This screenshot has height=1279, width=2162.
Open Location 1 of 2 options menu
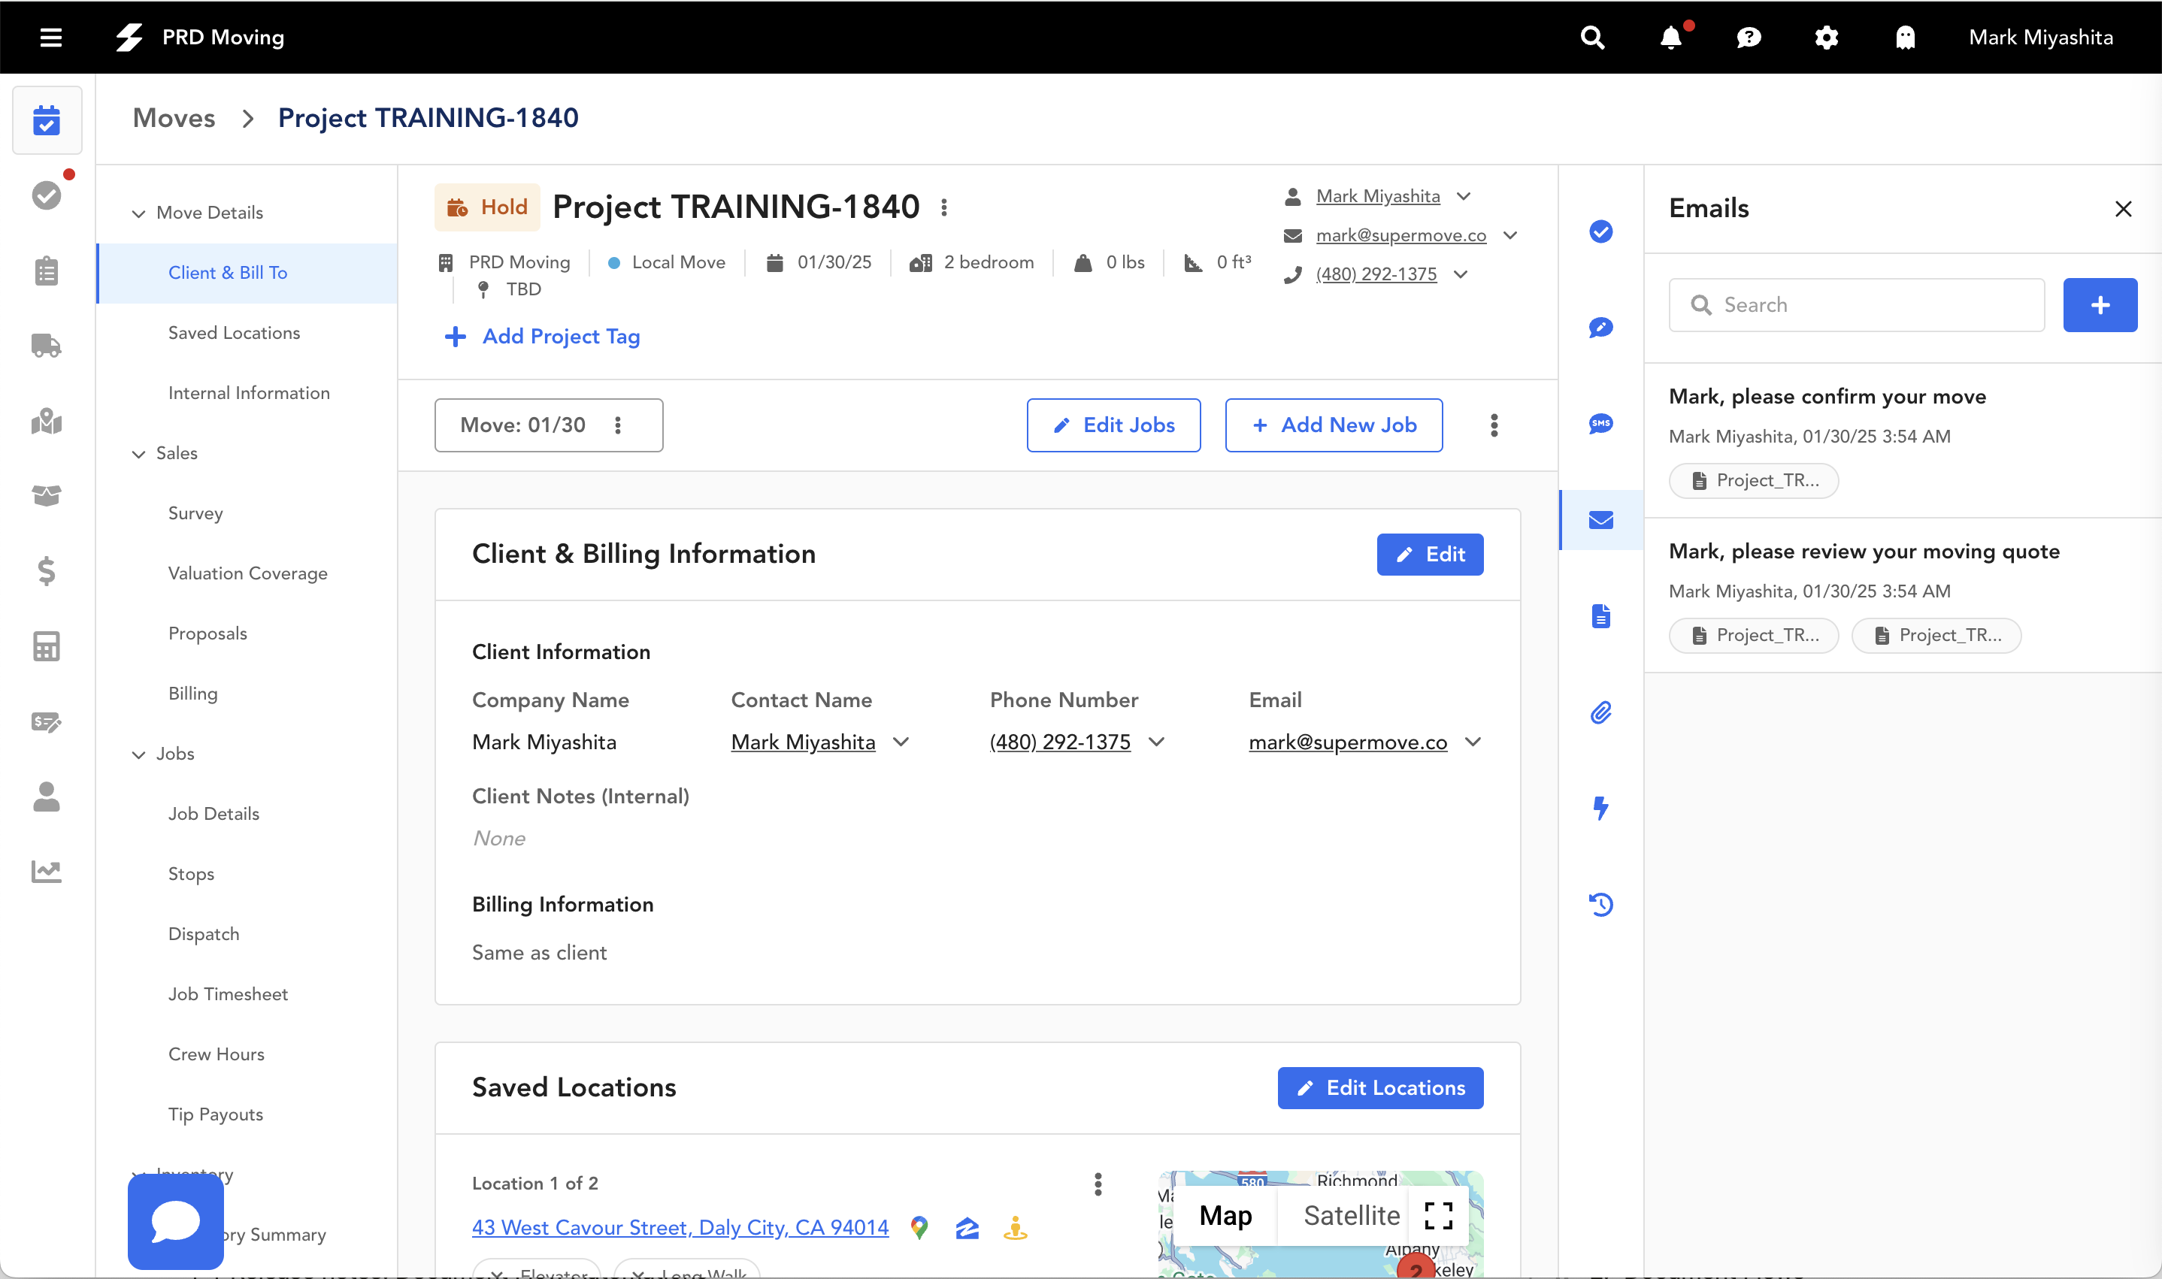[x=1098, y=1184]
